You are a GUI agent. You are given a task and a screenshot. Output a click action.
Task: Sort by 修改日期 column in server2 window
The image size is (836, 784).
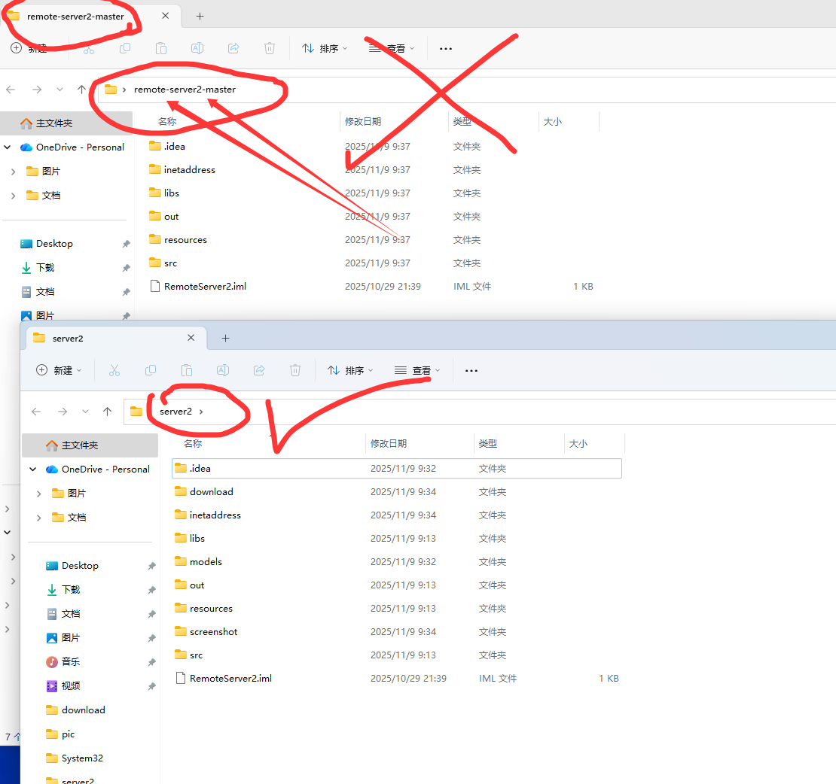(388, 444)
